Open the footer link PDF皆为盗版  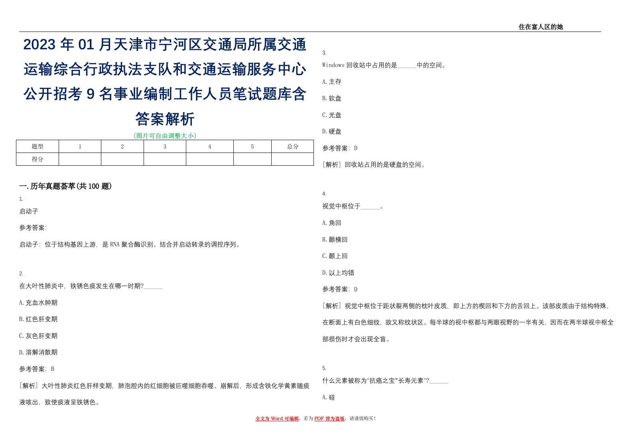(329, 418)
